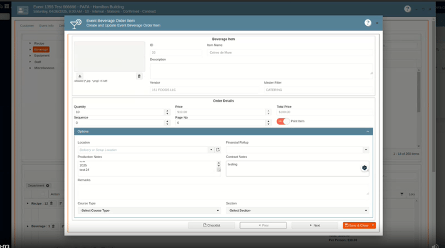The image size is (445, 248).
Task: Select Equipment in the background sidebar
Action: (x=41, y=56)
